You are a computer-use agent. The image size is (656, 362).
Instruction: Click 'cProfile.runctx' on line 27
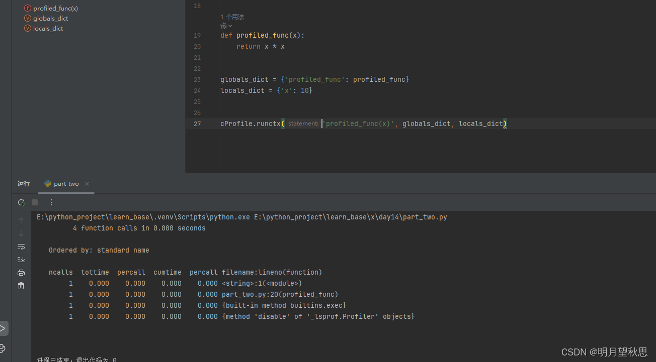251,124
